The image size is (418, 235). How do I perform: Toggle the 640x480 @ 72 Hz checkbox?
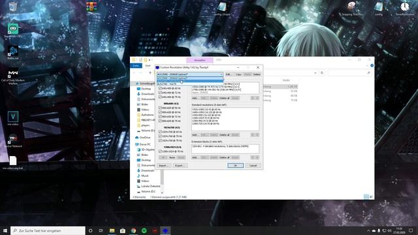pos(160,93)
